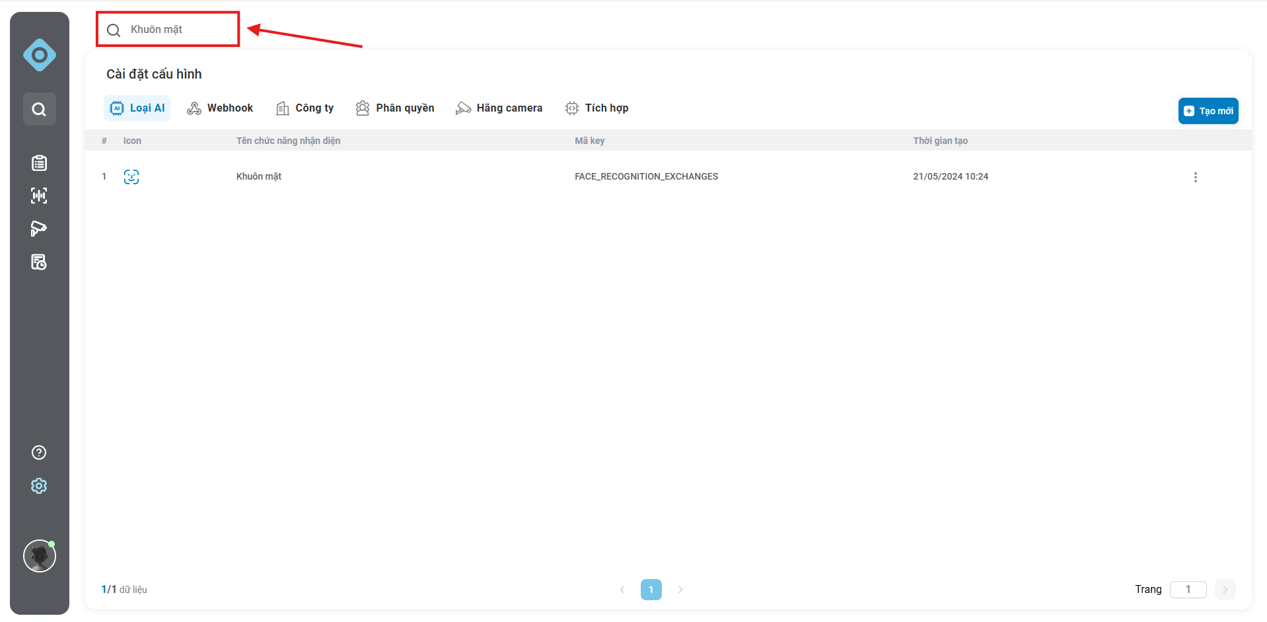Click the 21/05/2024 10:24 date cell
The image size is (1267, 622).
951,176
